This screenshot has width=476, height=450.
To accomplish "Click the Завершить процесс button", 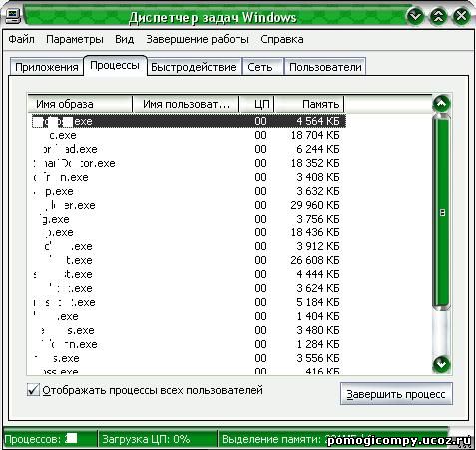I will 396,394.
